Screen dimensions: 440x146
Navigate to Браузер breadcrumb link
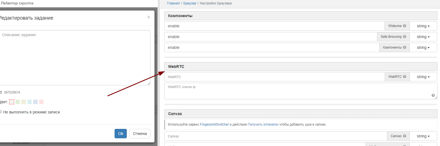(189, 3)
